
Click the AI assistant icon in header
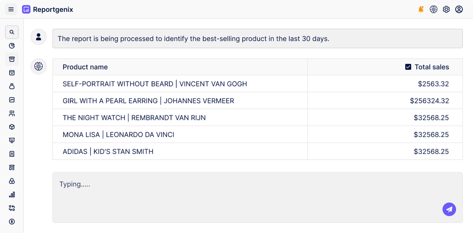coord(434,9)
